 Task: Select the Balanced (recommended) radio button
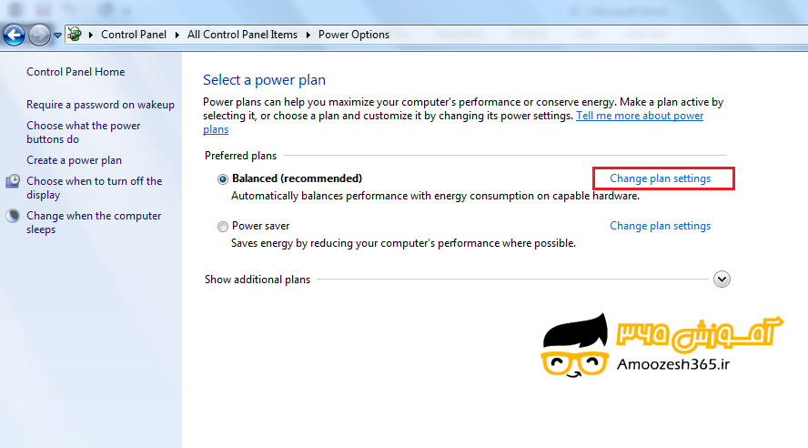[223, 179]
